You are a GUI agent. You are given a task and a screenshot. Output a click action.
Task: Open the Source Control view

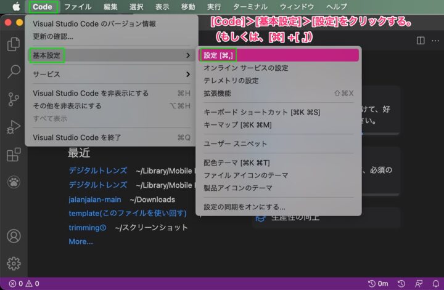[x=13, y=99]
